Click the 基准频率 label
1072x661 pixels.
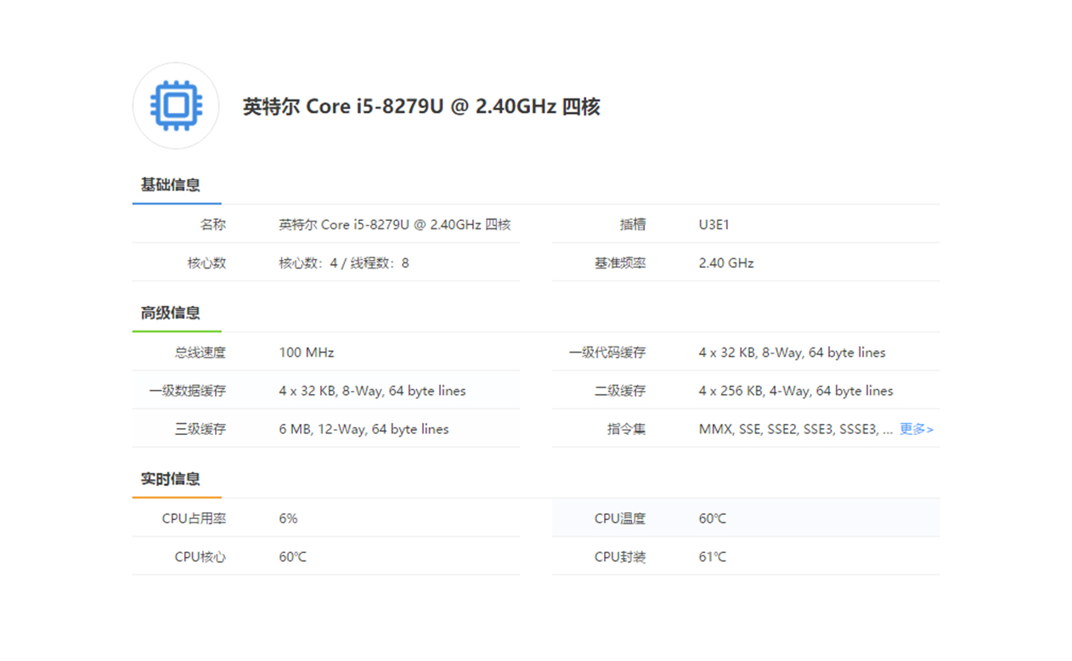620,263
